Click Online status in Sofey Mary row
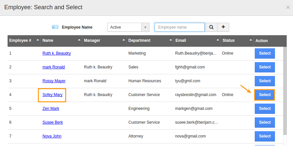 click(x=227, y=95)
